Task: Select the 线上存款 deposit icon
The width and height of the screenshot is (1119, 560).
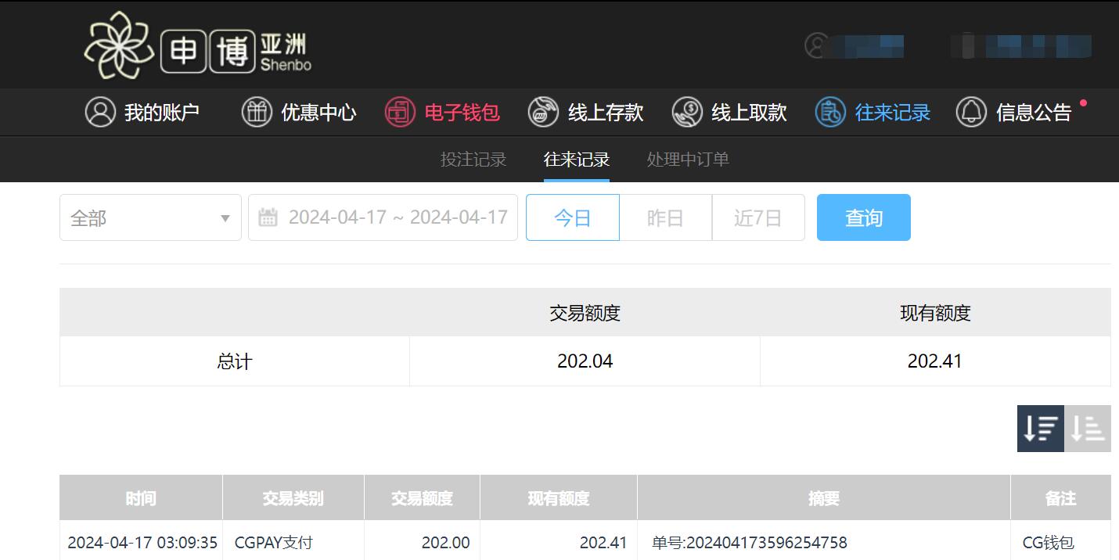Action: (x=543, y=112)
